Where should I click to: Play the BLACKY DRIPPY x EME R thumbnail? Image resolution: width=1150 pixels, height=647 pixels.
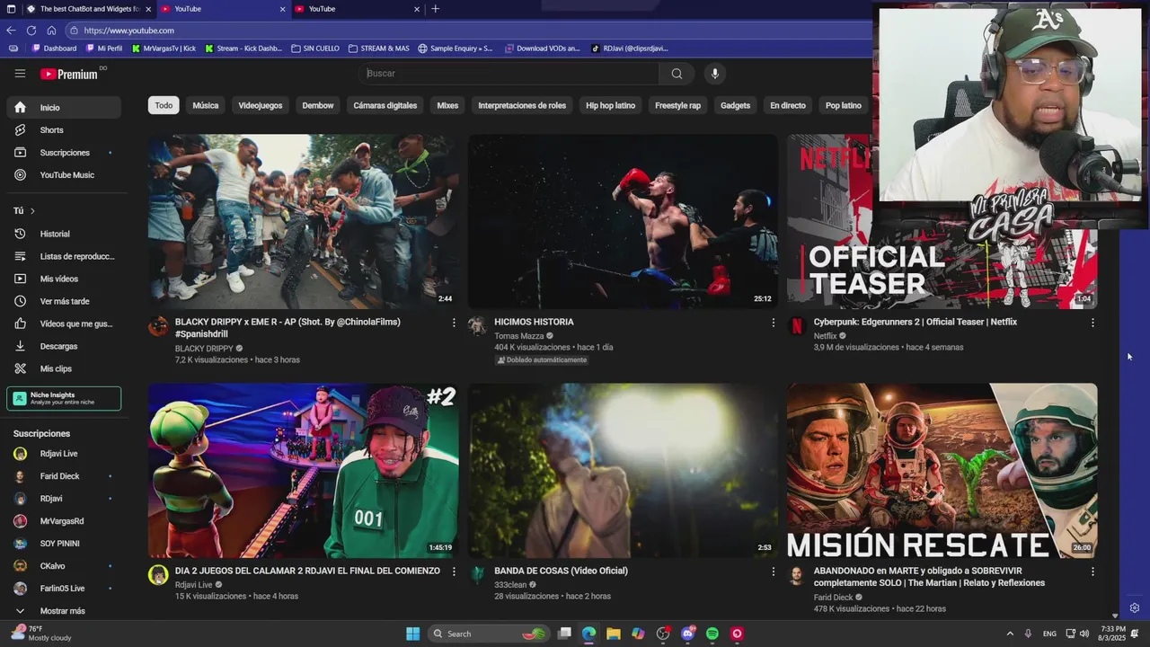[x=303, y=222]
